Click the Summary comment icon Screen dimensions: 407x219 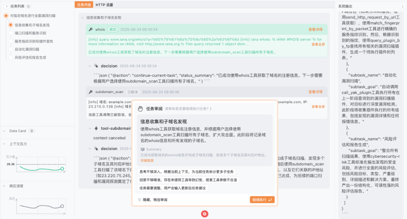[142, 149]
